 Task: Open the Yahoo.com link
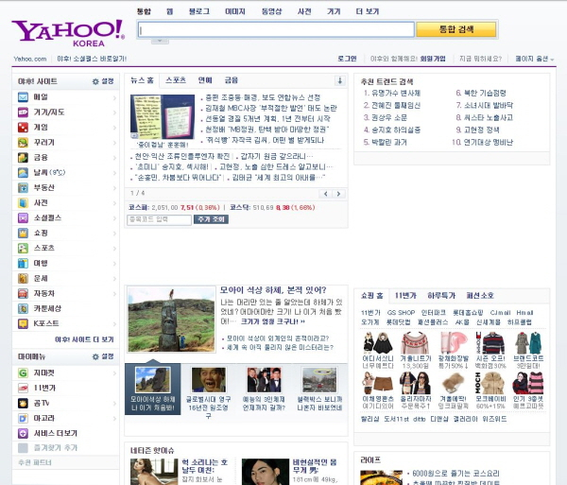30,59
